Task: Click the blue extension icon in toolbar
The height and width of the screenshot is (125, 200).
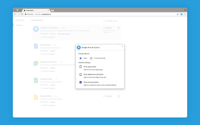Action: click(182, 14)
